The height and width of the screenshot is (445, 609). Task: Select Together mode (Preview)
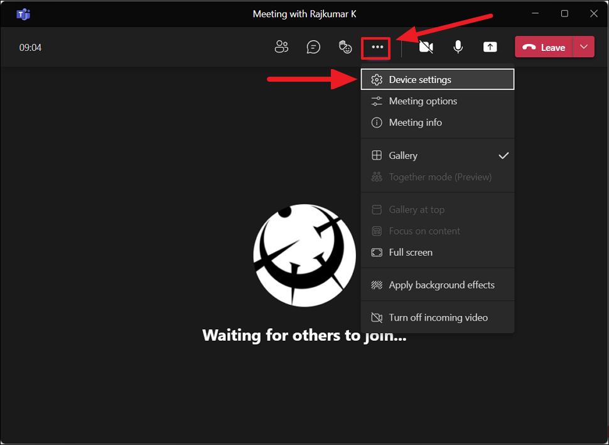[438, 177]
